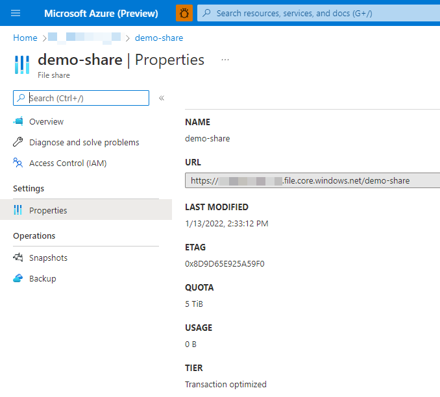This screenshot has width=440, height=397.
Task: Click the Overview icon in the sidebar
Action: click(18, 121)
